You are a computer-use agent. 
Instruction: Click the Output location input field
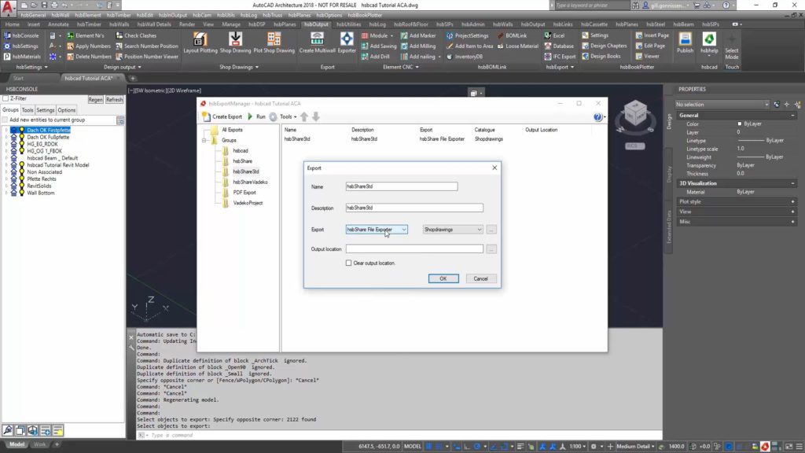(414, 249)
